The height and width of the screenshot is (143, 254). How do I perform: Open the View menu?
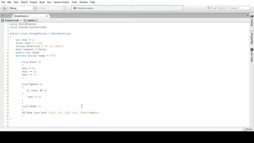point(16,2)
